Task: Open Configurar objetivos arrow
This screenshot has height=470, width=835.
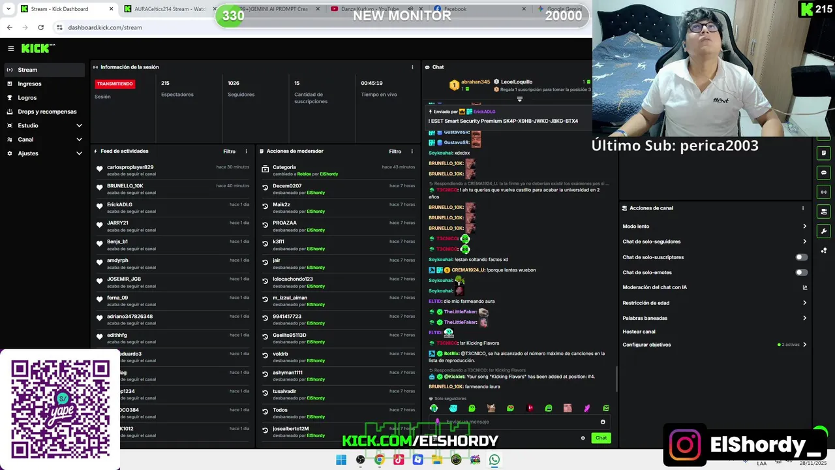Action: 804,345
